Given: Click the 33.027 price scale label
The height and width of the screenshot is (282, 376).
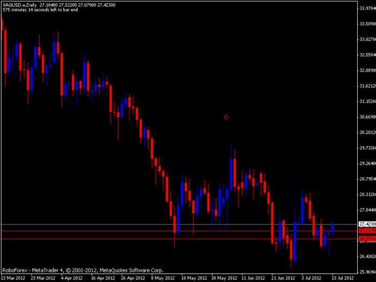Looking at the screenshot, I should coord(367,39).
